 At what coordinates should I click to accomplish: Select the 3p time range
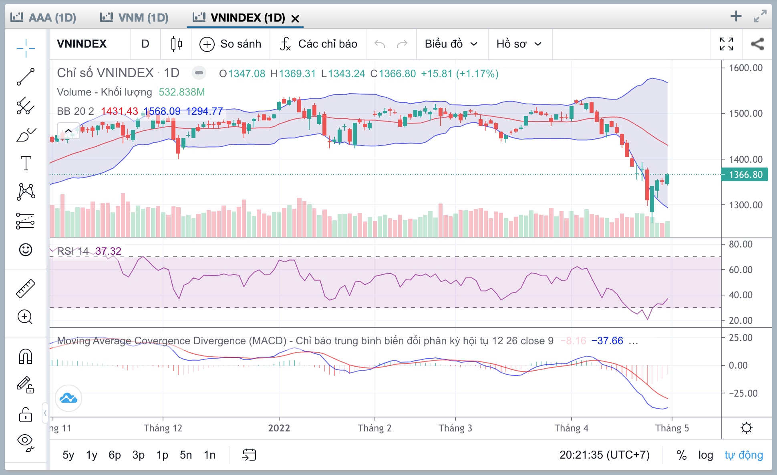pyautogui.click(x=138, y=455)
